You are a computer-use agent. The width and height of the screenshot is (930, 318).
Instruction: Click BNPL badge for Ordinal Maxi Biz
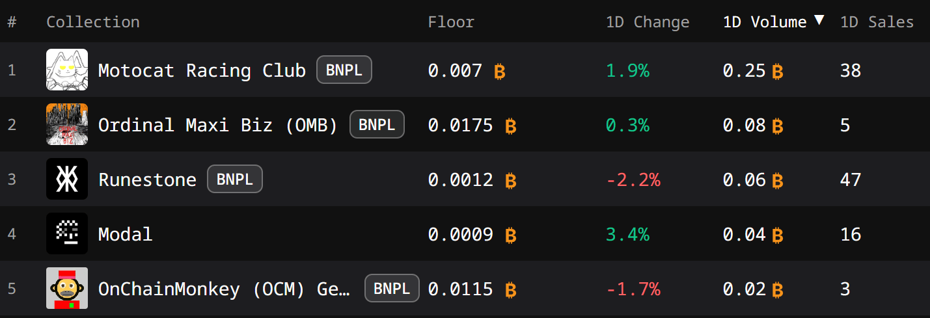(x=377, y=125)
